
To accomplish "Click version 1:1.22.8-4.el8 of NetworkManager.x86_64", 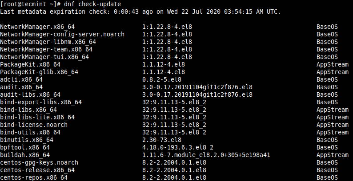I will pyautogui.click(x=167, y=27).
